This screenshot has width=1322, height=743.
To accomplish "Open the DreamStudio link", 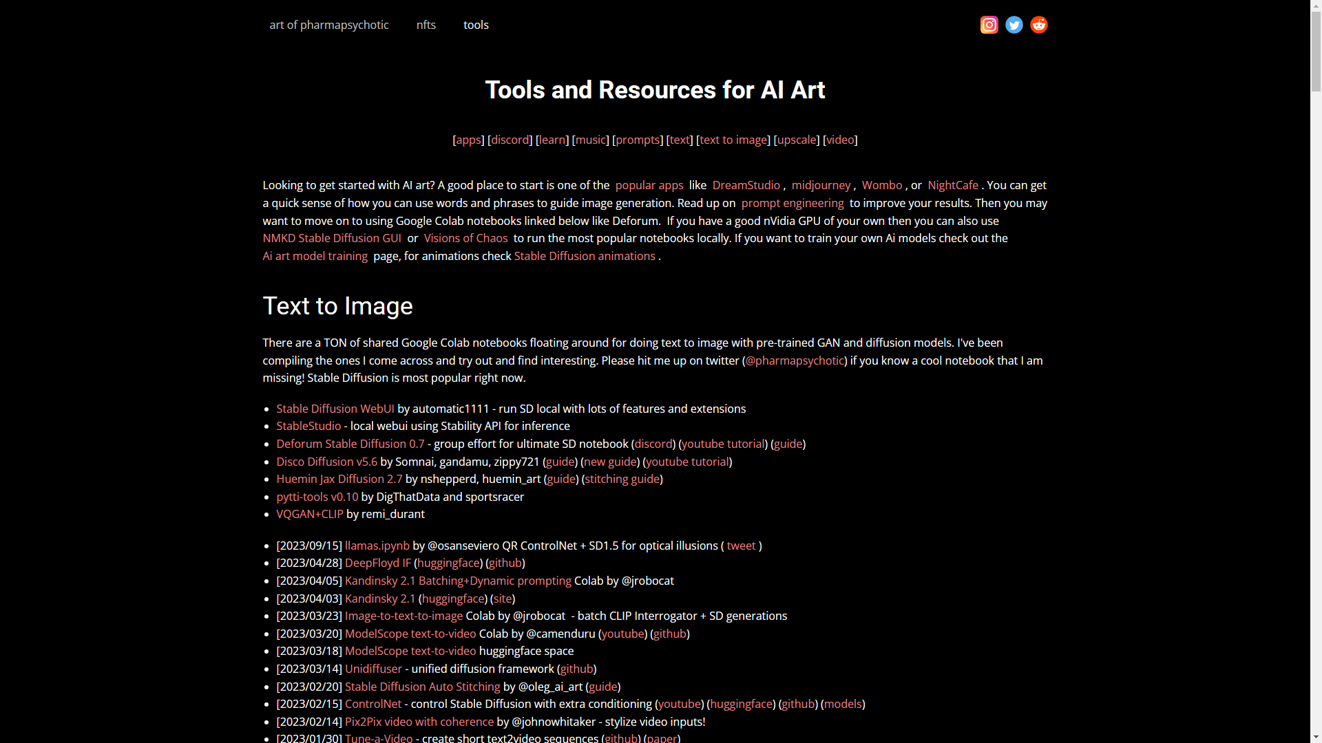I will (x=746, y=185).
